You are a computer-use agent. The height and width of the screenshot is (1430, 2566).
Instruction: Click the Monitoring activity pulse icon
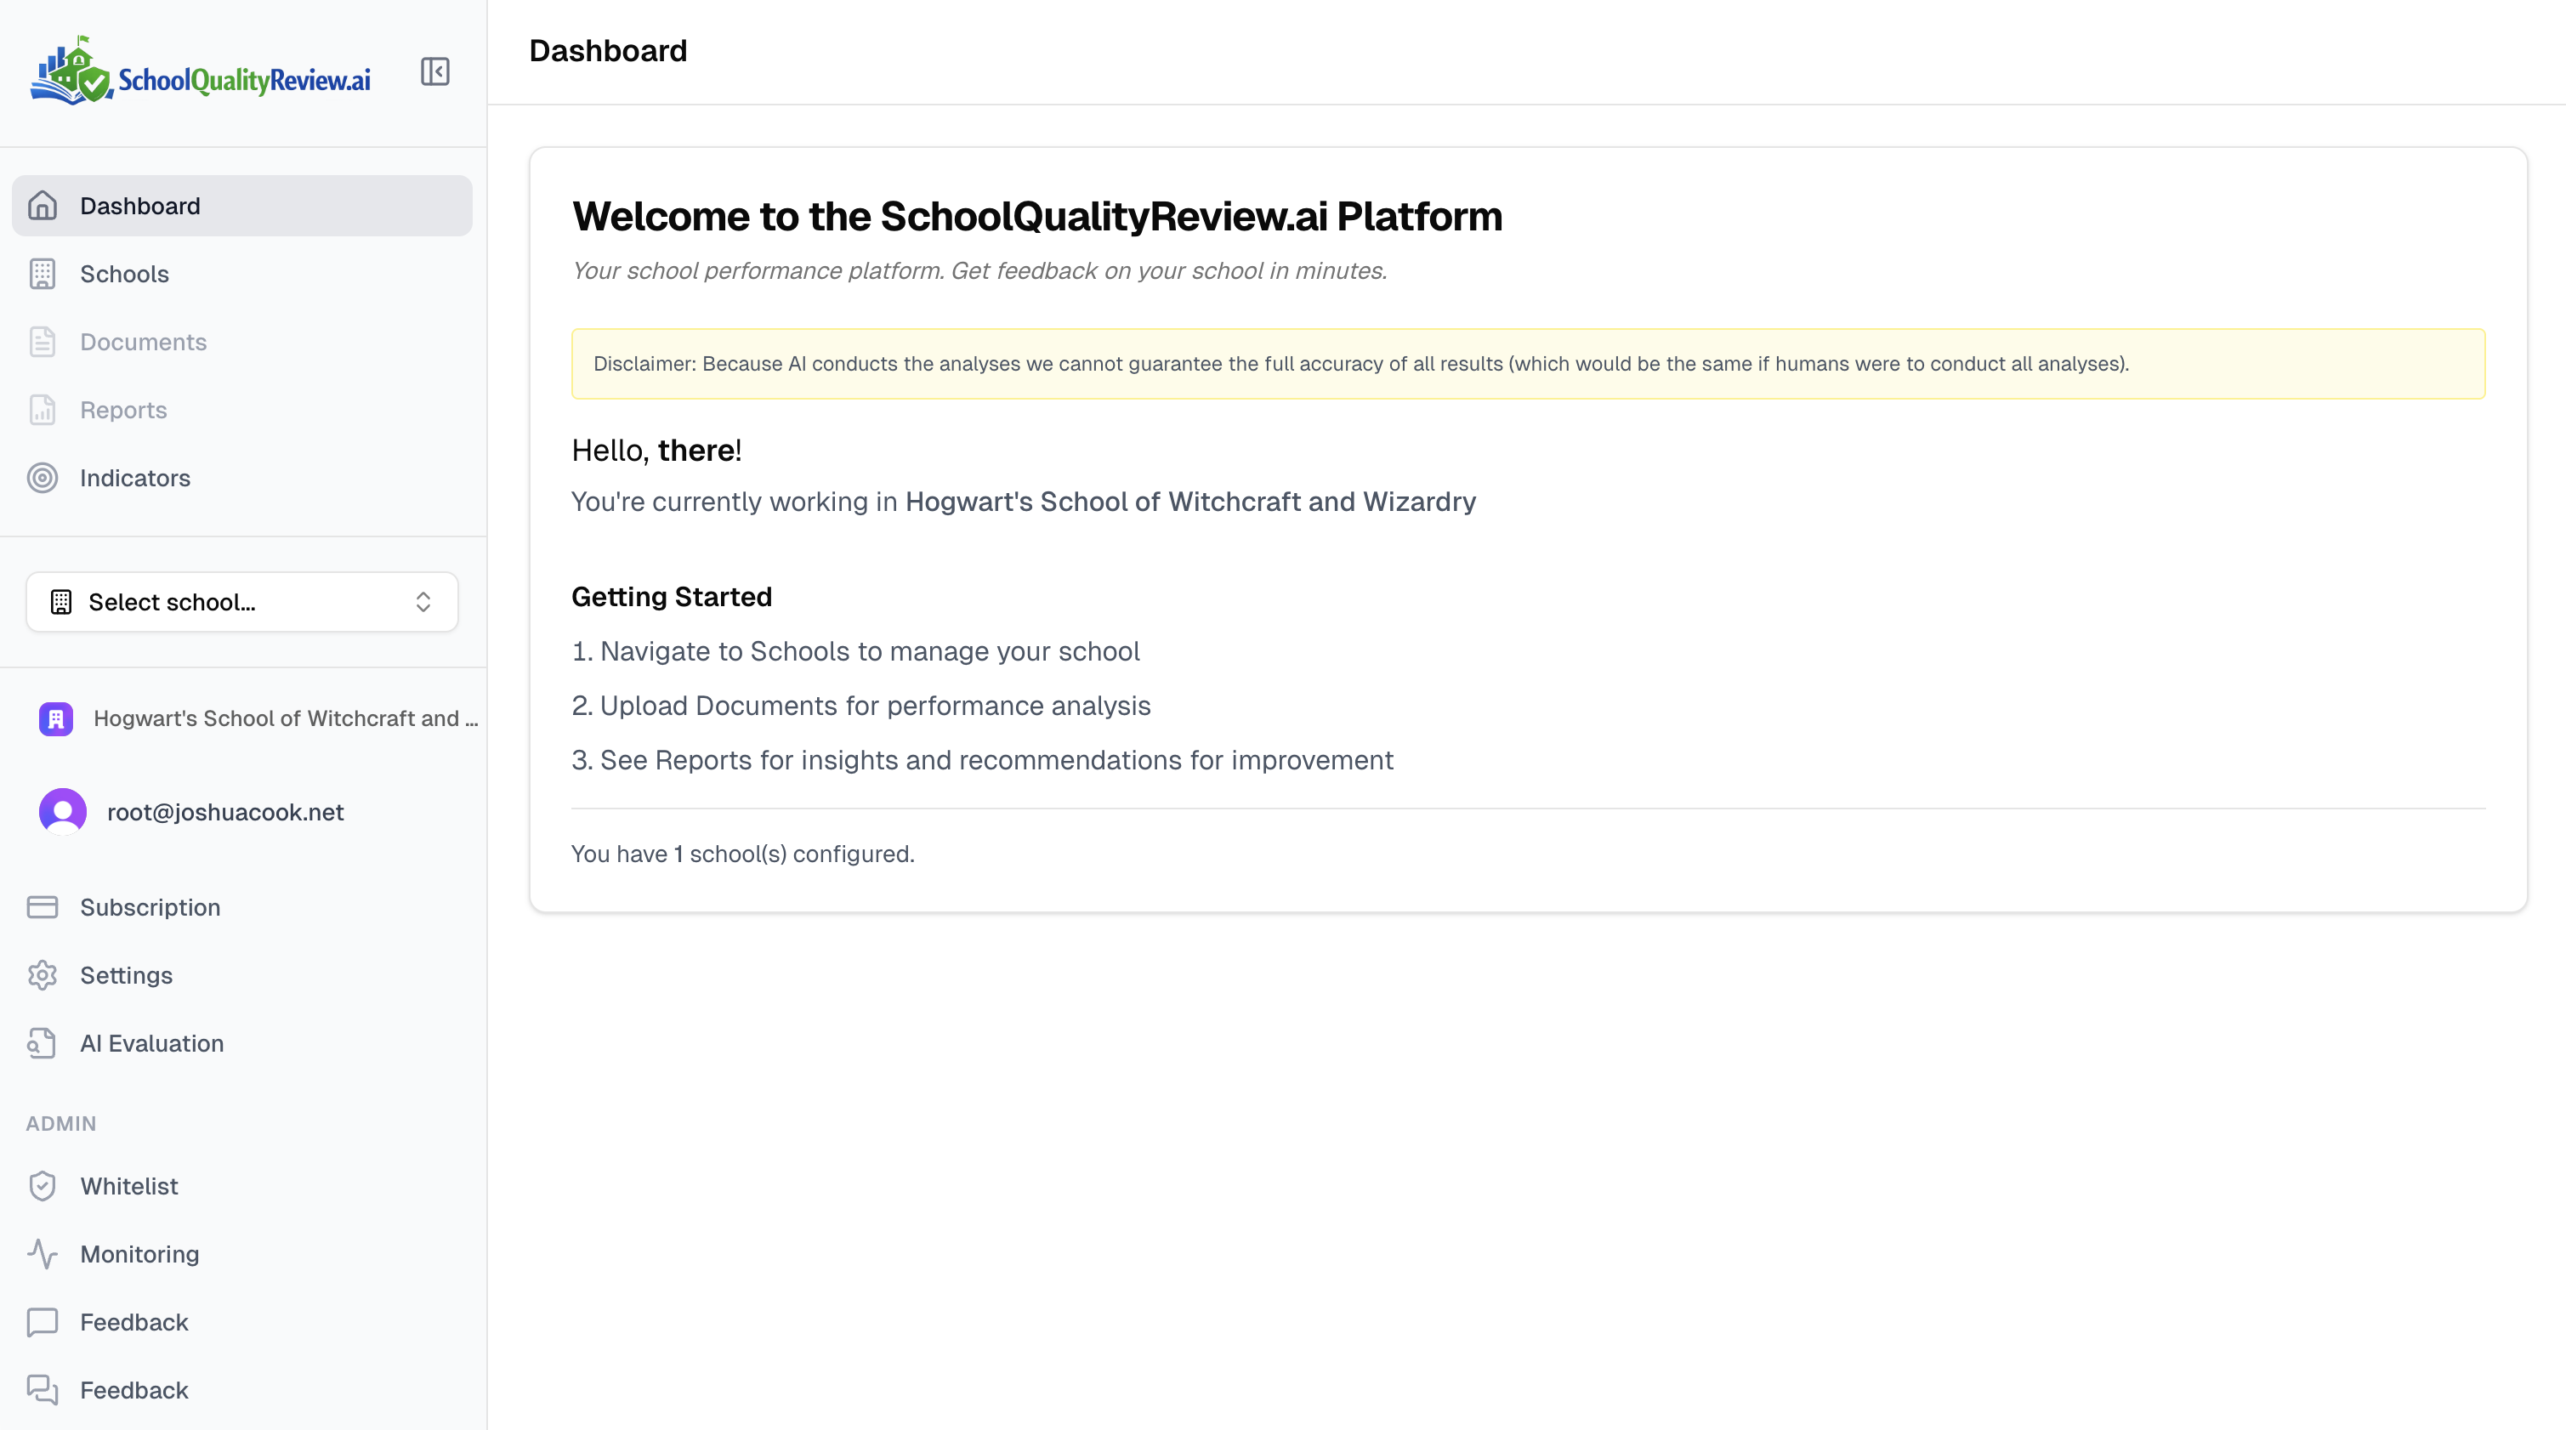coord(42,1254)
